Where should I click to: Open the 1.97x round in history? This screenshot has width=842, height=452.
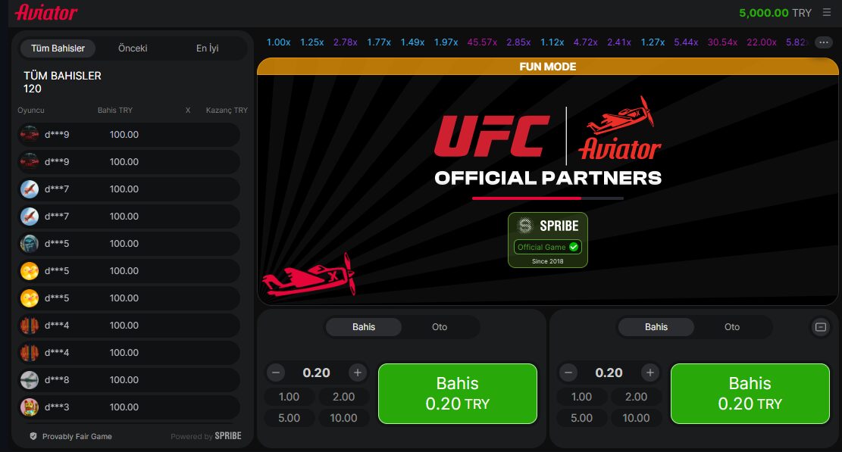pyautogui.click(x=446, y=42)
